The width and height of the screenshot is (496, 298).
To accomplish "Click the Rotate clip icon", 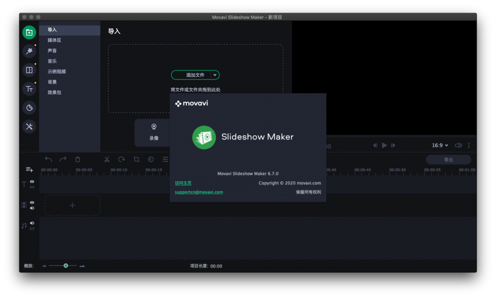I will pos(122,159).
